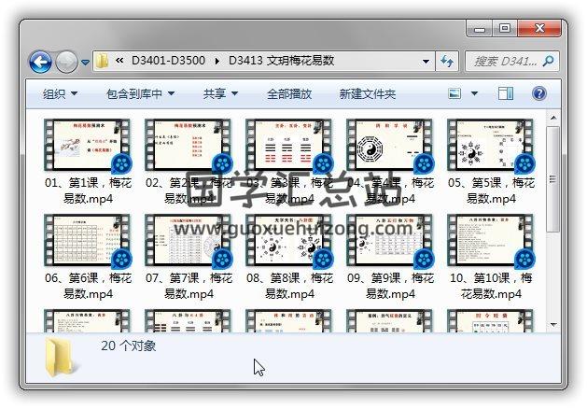The height and width of the screenshot is (409, 587).
Task: Click the 新建文件夹 button
Action: click(x=367, y=93)
